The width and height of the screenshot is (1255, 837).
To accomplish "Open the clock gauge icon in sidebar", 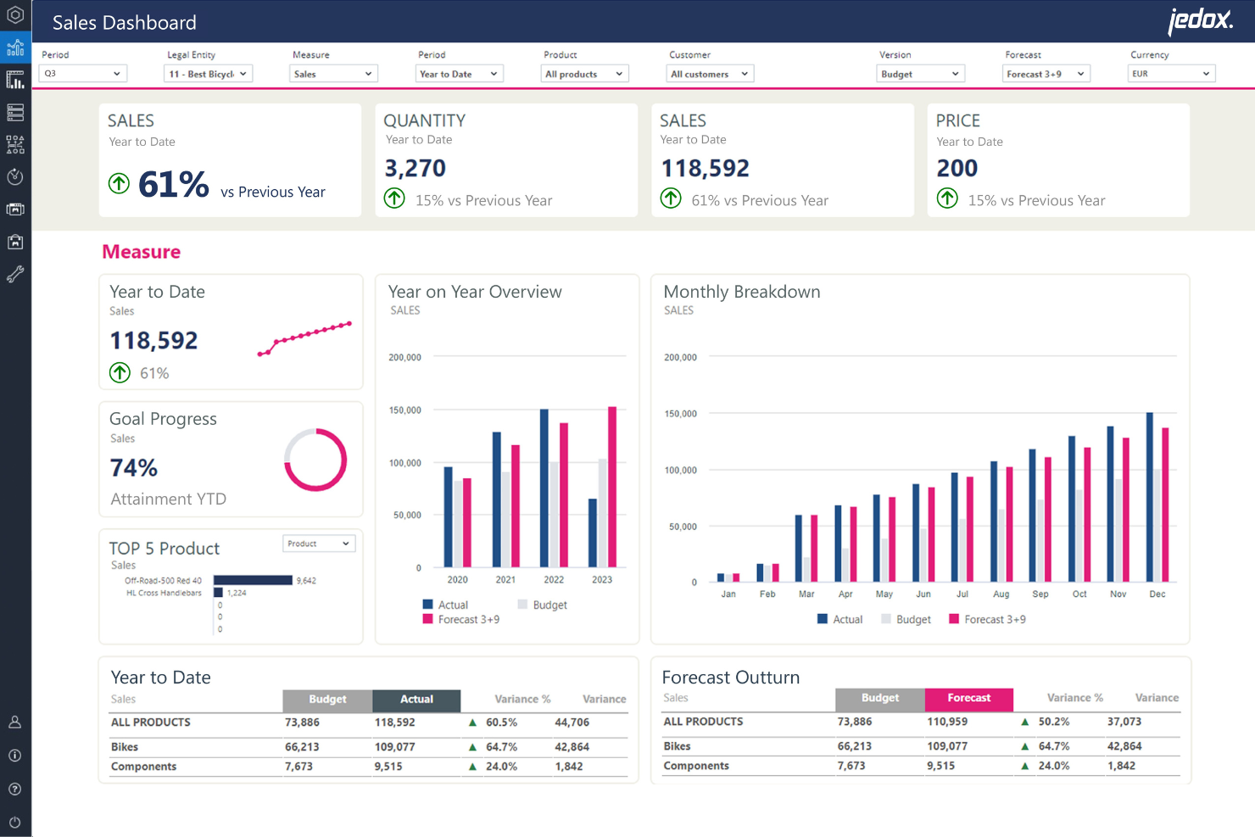I will (15, 176).
